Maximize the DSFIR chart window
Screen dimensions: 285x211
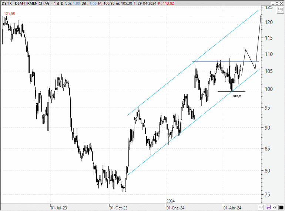[277, 3]
